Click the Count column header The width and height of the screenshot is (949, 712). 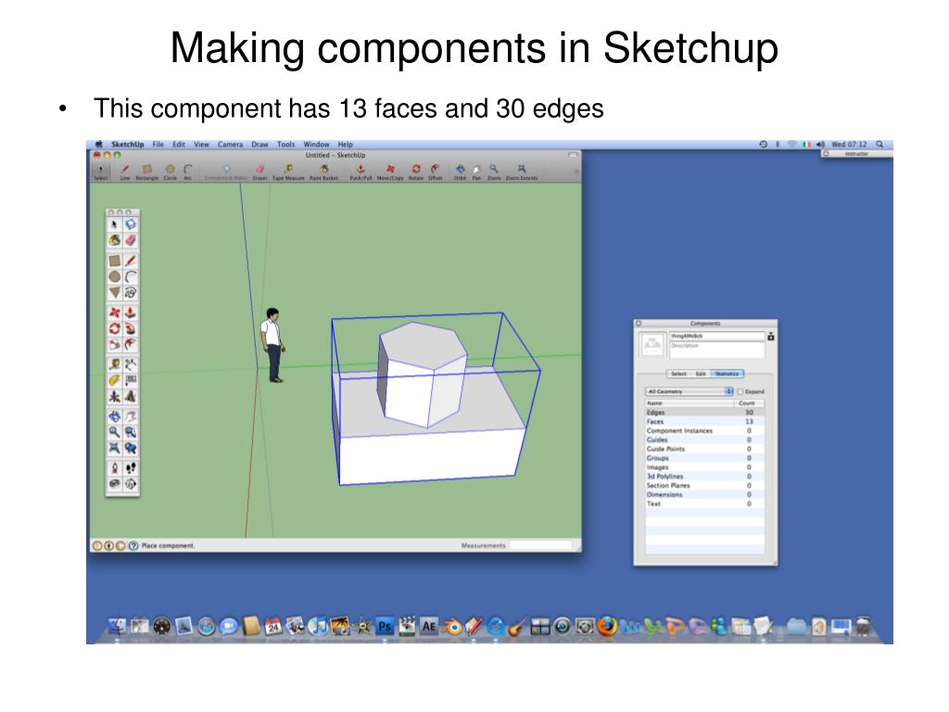pos(749,402)
